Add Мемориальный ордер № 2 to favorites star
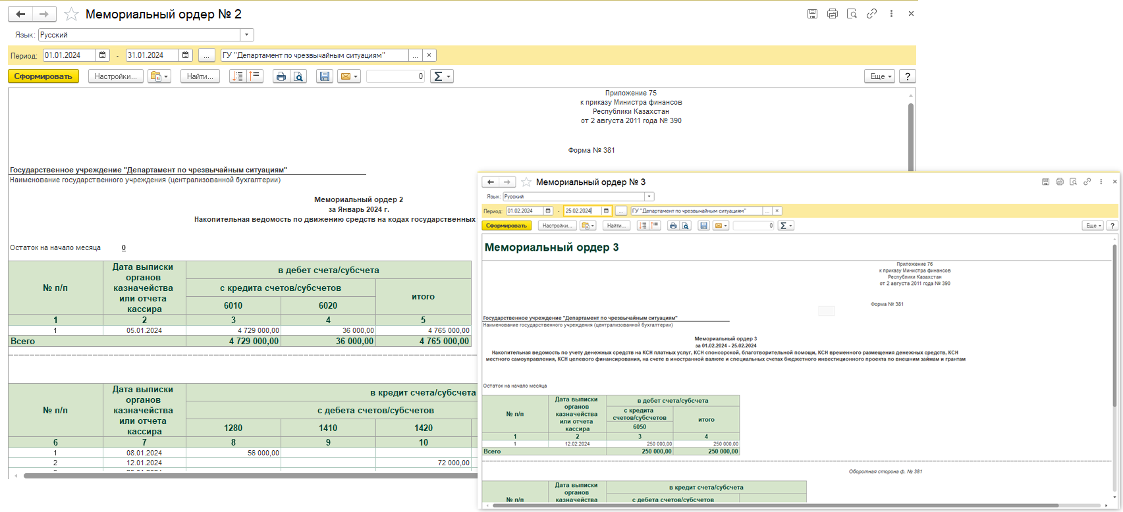 (71, 14)
